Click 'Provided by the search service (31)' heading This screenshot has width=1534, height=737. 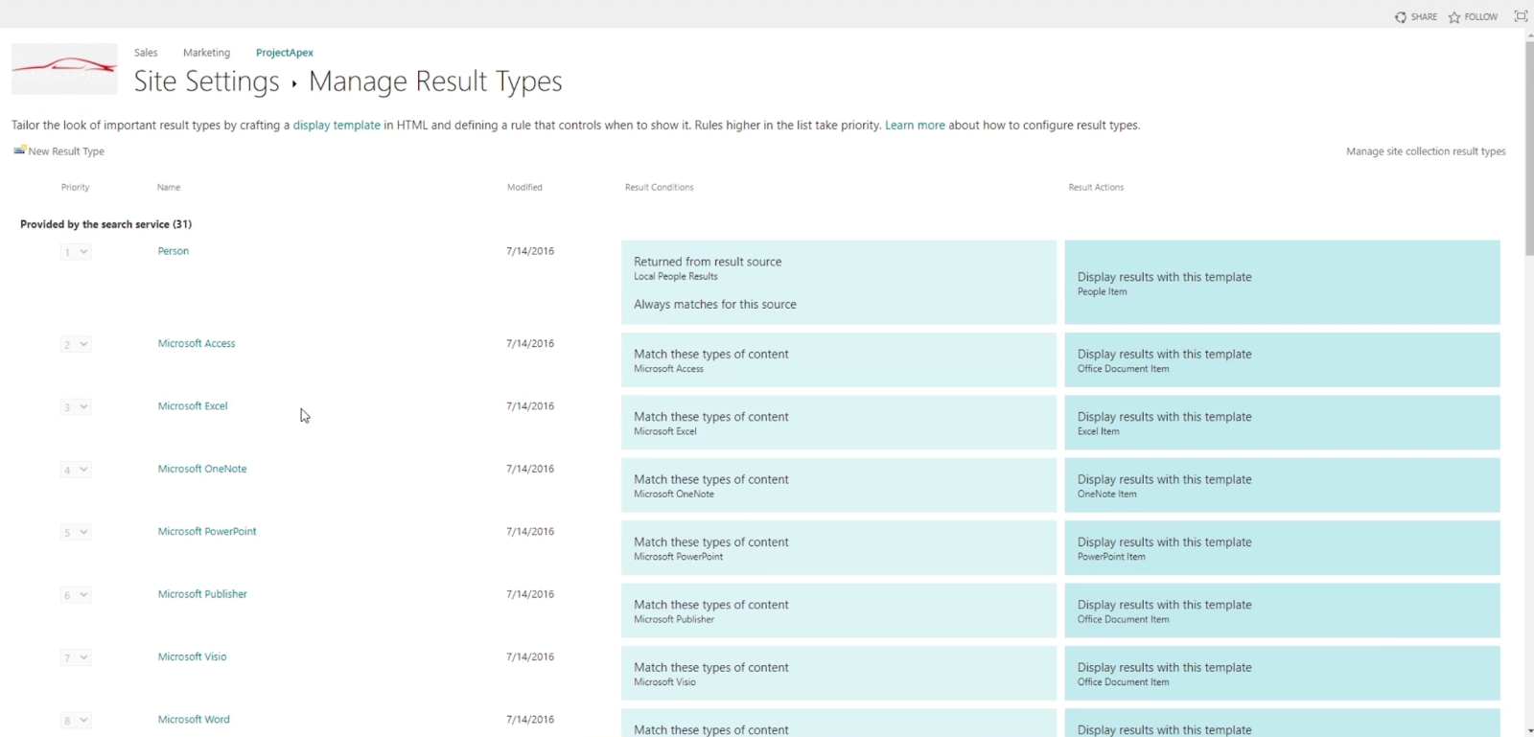tap(106, 224)
